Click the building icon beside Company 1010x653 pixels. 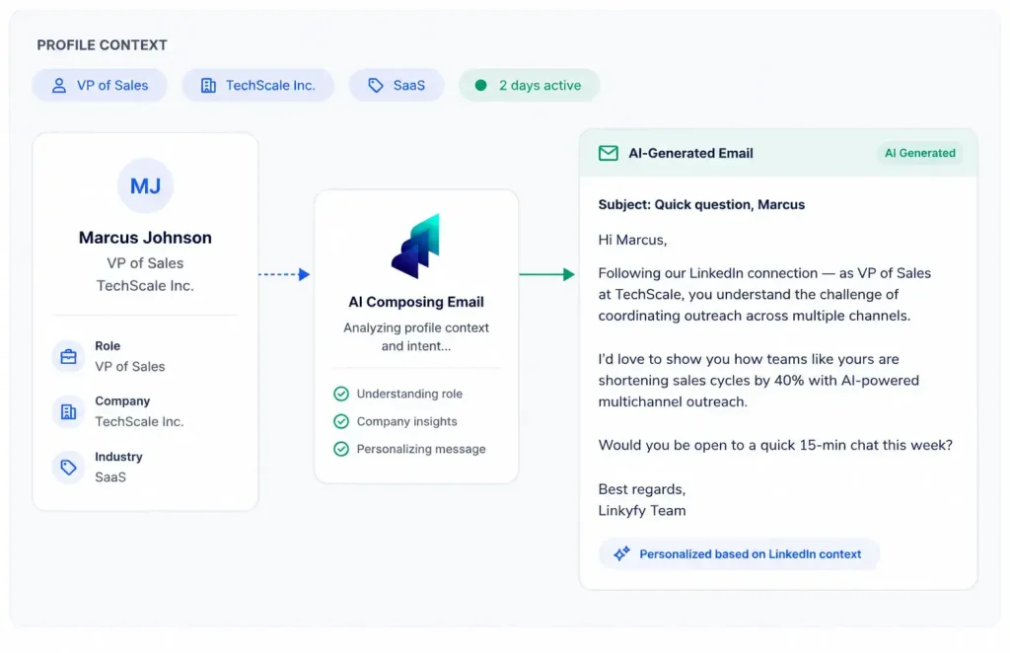68,411
